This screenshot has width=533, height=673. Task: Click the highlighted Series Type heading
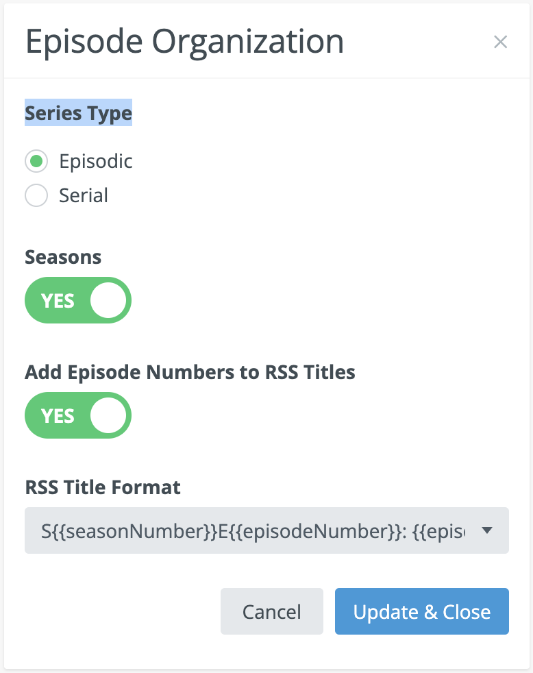click(78, 113)
